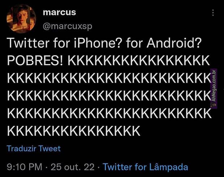The height and width of the screenshot is (177, 224).
Task: Click the year 22 in tweet date
Action: click(89, 167)
